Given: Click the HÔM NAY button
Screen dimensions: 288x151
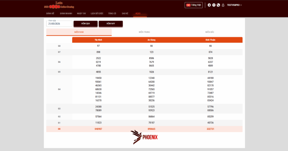Looking at the screenshot, I should click(x=111, y=24).
